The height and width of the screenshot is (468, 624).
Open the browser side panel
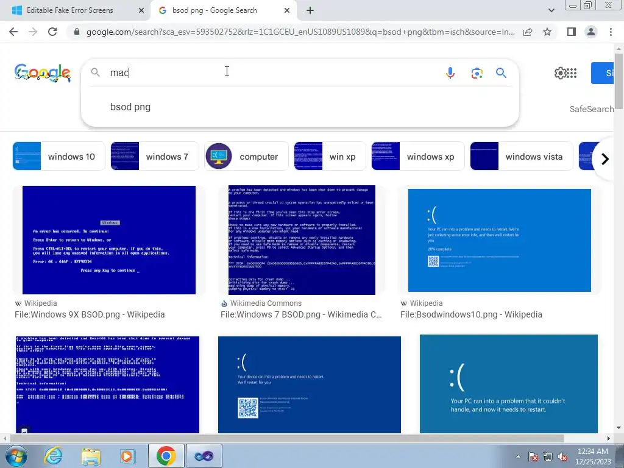pyautogui.click(x=572, y=32)
